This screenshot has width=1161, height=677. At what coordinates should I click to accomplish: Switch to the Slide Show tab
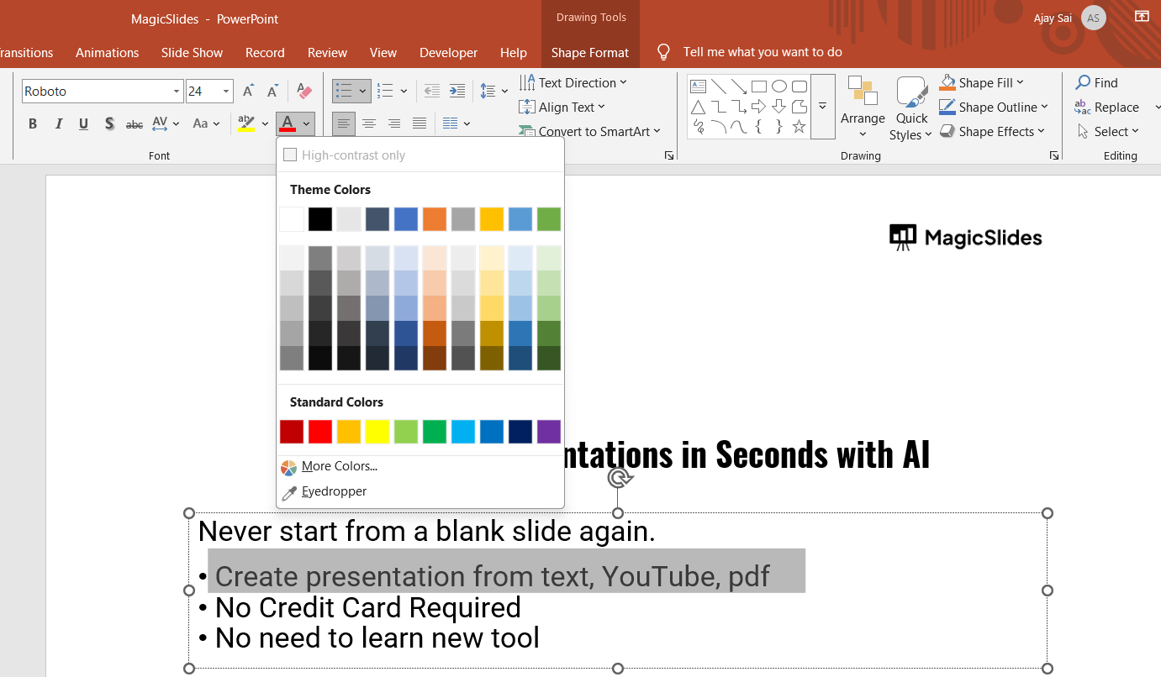[192, 52]
